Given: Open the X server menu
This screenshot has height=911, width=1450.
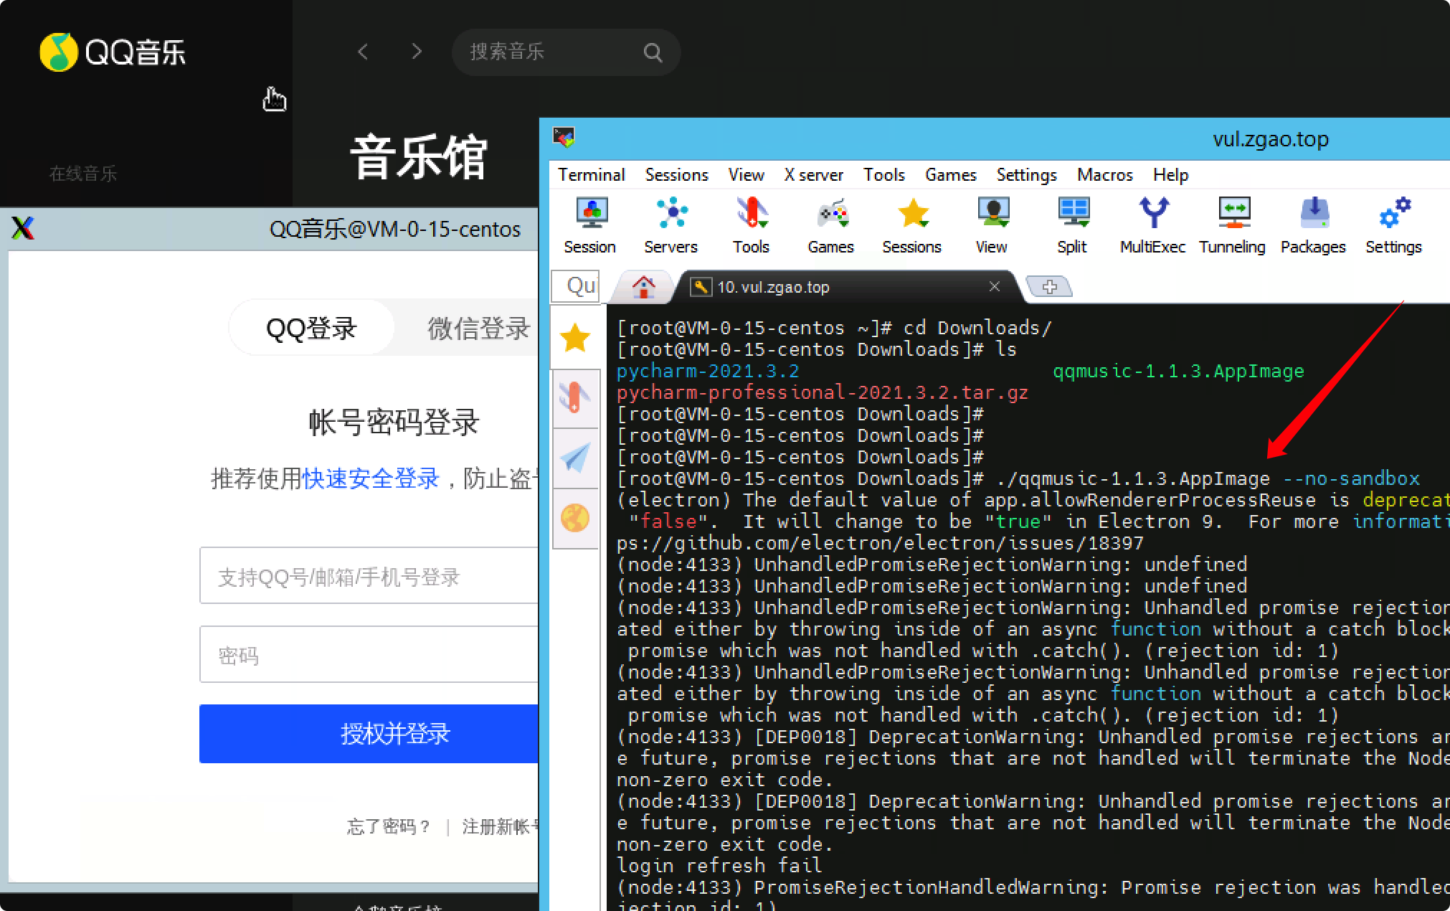Looking at the screenshot, I should [x=813, y=174].
